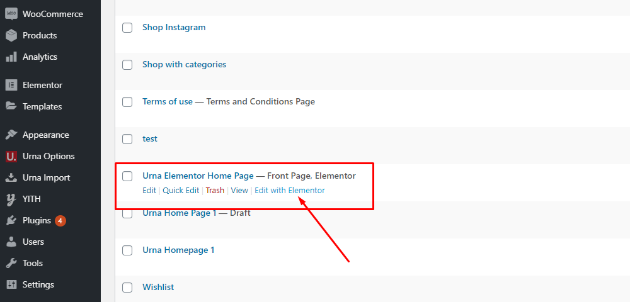The image size is (630, 302).
Task: Open the Urna Home Page 1 draft
Action: pos(179,213)
